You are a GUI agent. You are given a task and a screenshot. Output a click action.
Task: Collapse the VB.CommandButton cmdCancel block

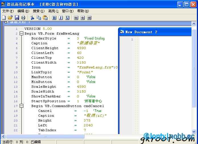(x=21, y=106)
